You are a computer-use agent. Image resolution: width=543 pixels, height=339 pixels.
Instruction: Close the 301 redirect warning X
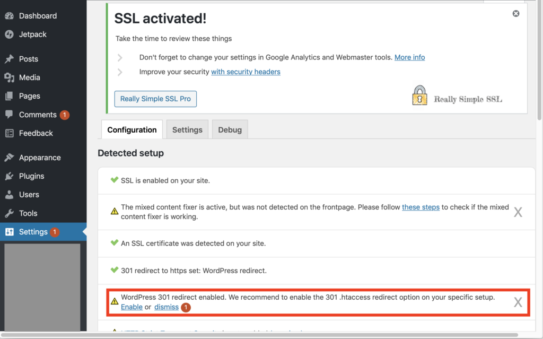tap(518, 302)
